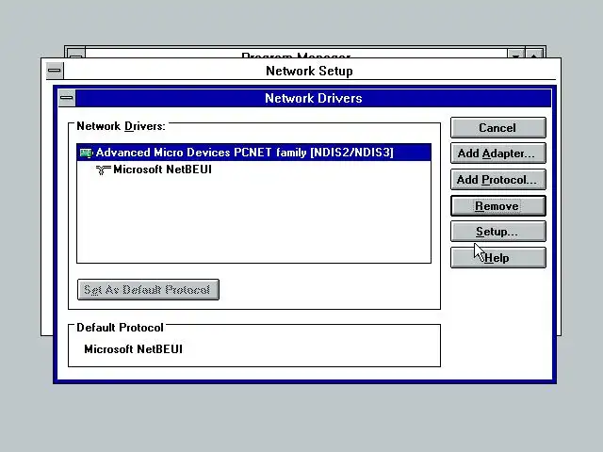Open the Network Setup system menu box
Viewport: 603px width, 452px height.
coord(55,71)
